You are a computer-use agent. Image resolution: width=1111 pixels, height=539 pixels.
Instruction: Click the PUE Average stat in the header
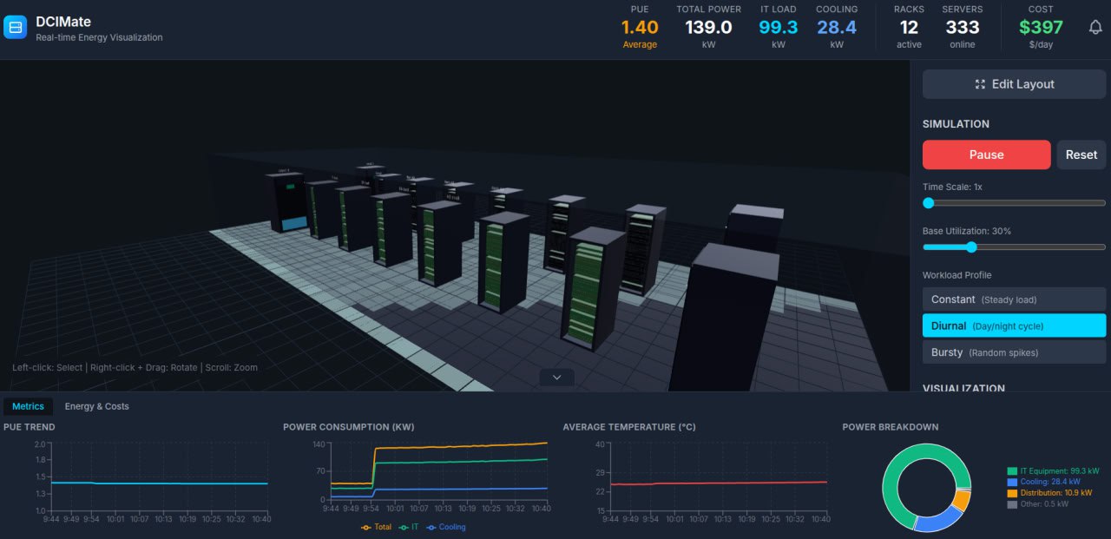coord(640,27)
